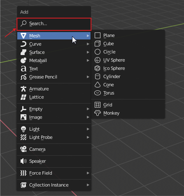Screen dimensions: 184x196
Task: Click the UV Sphere icon
Action: [98, 60]
